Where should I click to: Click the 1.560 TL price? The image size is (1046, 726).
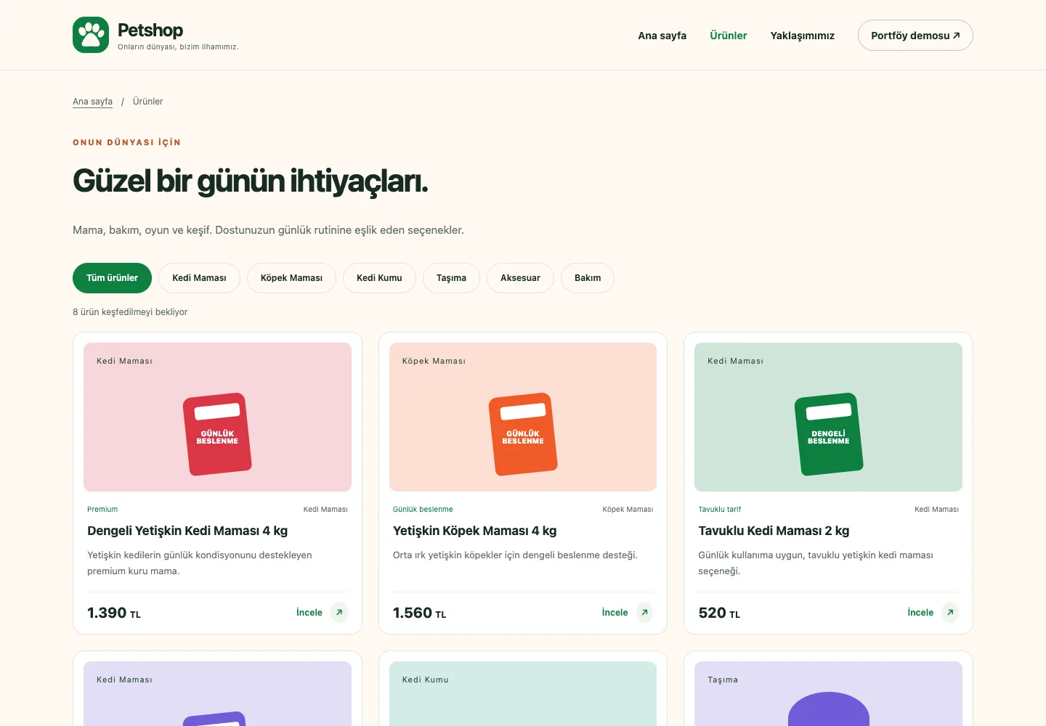[420, 613]
